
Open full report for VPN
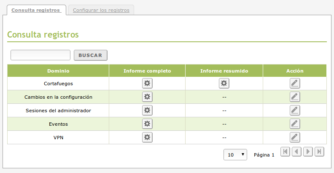coord(147,137)
